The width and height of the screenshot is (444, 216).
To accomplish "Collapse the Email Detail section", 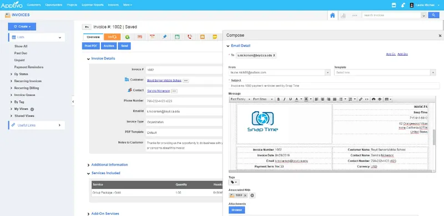I will tap(228, 46).
